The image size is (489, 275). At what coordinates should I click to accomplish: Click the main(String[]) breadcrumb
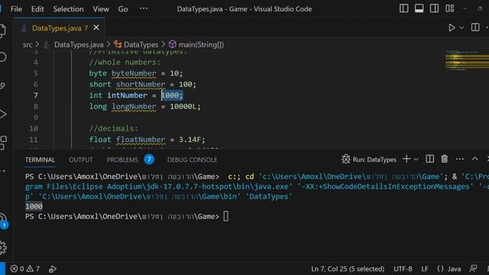point(201,44)
